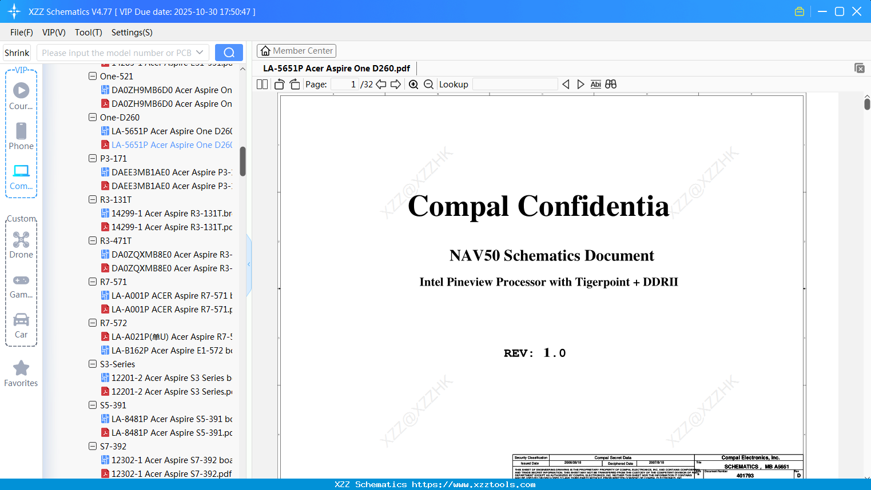871x490 pixels.
Task: Open LA-5651P Acer Aspire One D260 boardview file
Action: tap(167, 131)
